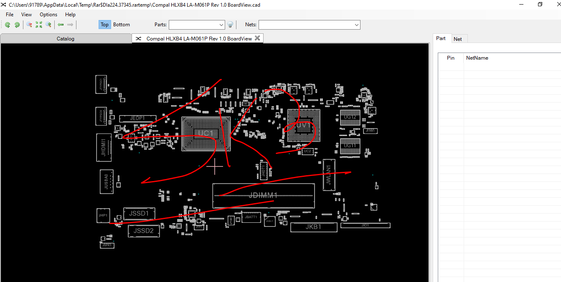Select the JFAN1 fan connector
Image resolution: width=561 pixels, height=282 pixels.
click(x=371, y=131)
